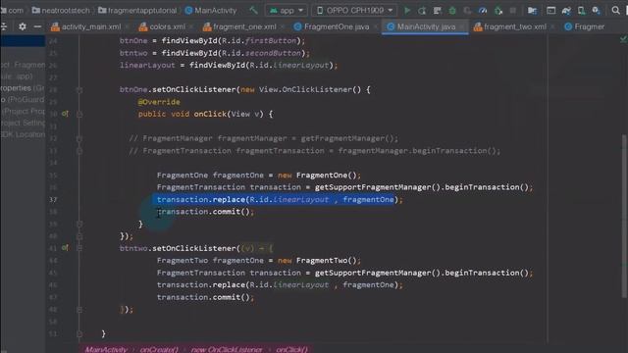Click line number 37 in the gutter
628x353 pixels.
(x=53, y=200)
